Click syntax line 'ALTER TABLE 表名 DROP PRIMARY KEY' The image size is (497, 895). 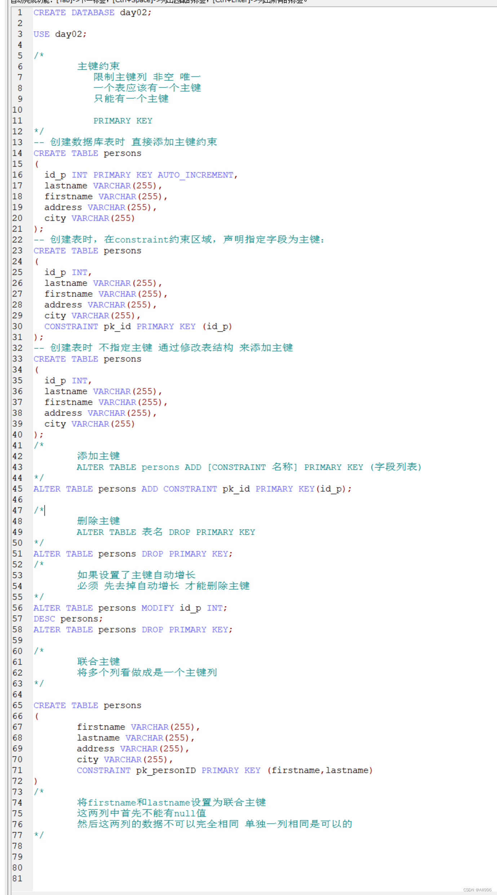tap(166, 532)
